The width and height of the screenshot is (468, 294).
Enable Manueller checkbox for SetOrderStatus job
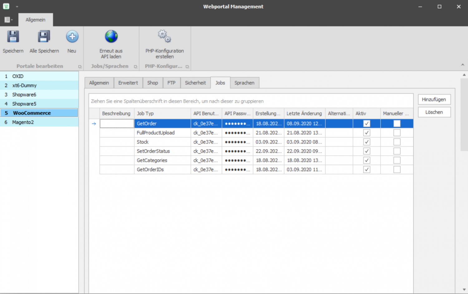(397, 151)
